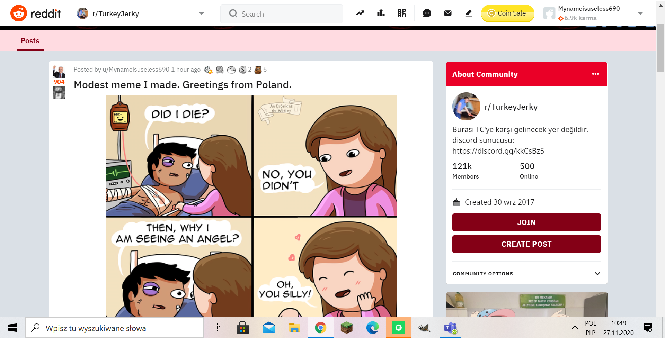Open Task View on the taskbar
The image size is (665, 338).
tap(216, 328)
